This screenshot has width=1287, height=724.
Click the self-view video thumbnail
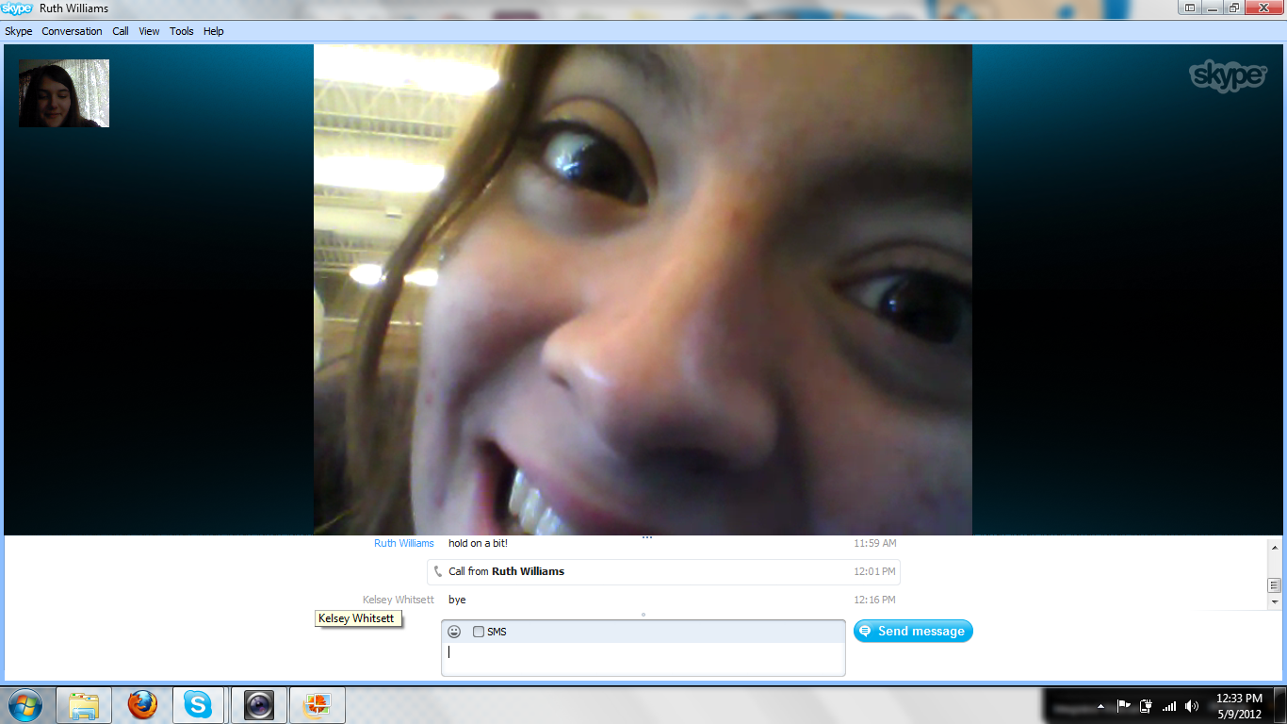pyautogui.click(x=64, y=93)
